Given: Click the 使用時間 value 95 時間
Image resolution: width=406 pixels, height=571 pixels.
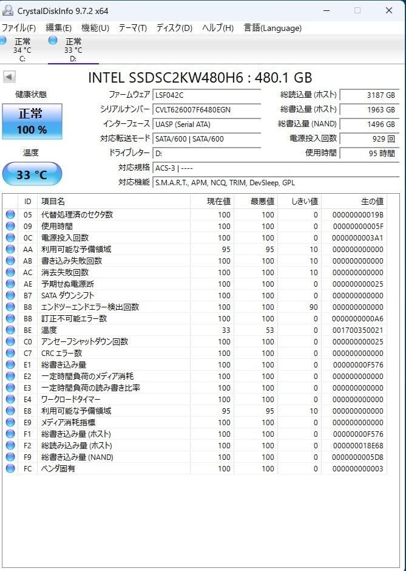Looking at the screenshot, I should click(x=370, y=153).
